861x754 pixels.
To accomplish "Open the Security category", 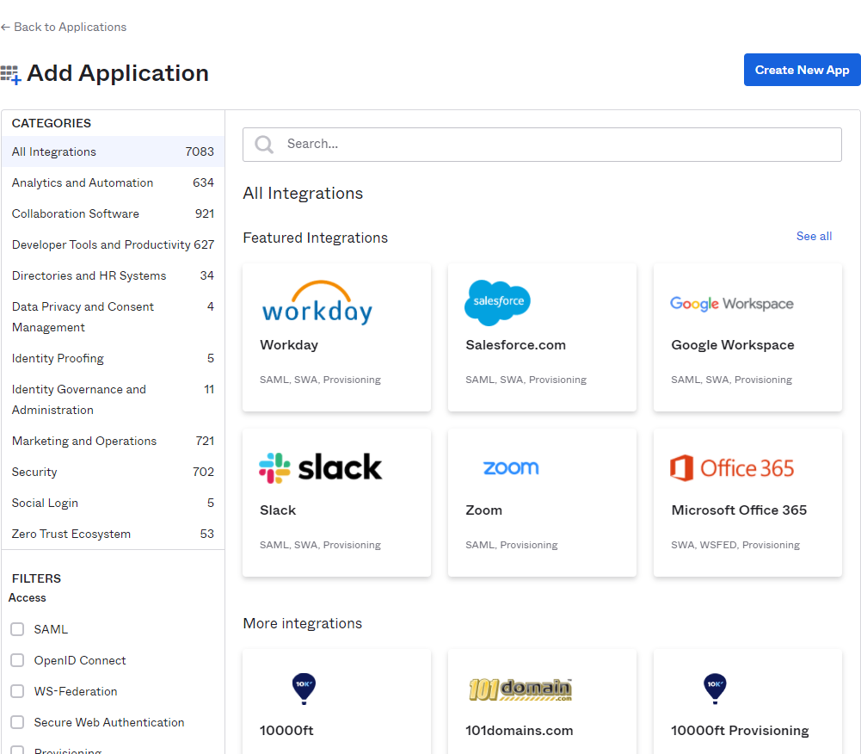I will pyautogui.click(x=114, y=472).
